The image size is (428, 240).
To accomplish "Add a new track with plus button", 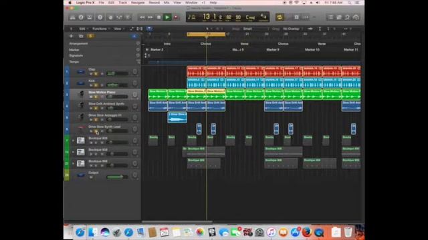I will point(72,36).
